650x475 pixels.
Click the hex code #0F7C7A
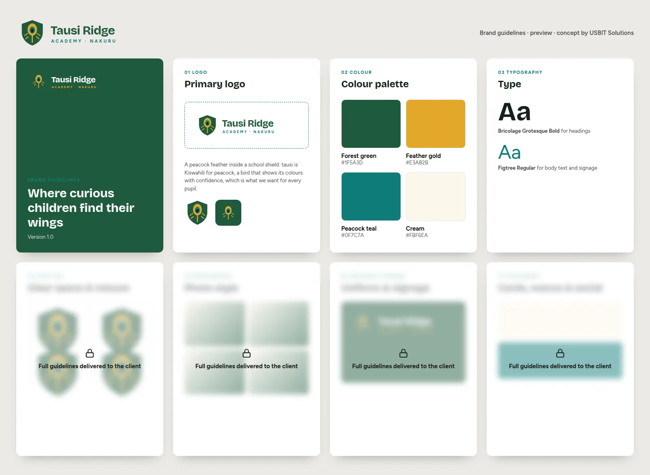click(353, 235)
